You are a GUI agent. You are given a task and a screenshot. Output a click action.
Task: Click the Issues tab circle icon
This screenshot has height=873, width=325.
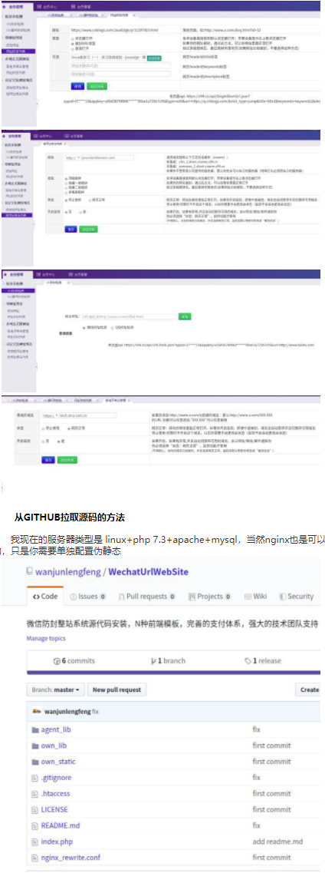coord(74,597)
